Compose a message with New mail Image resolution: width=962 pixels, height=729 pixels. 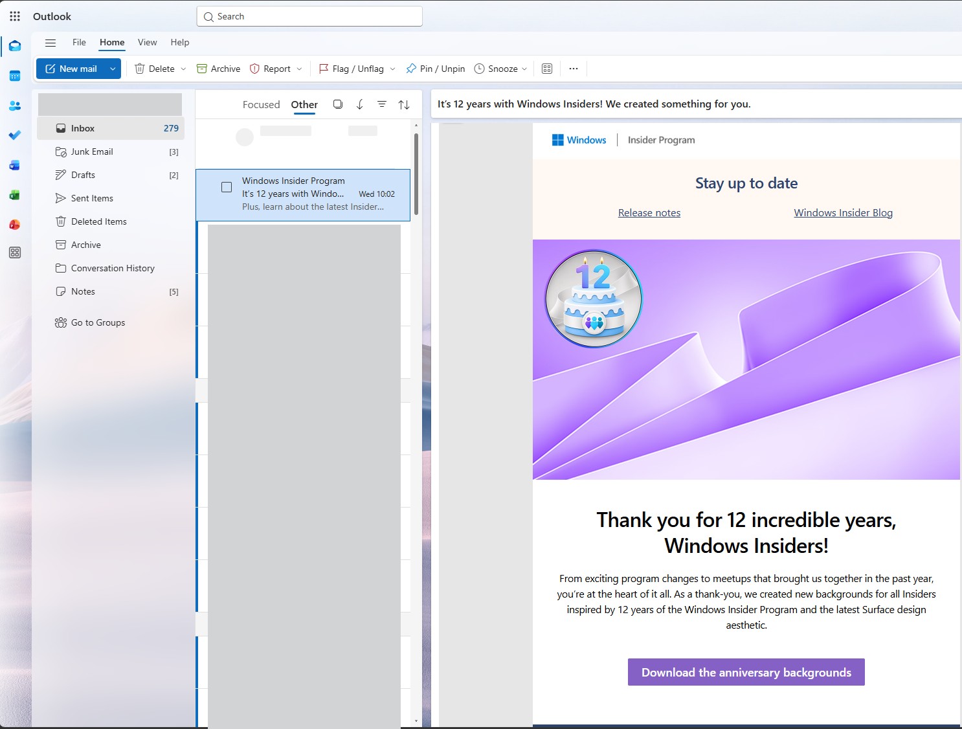[71, 69]
